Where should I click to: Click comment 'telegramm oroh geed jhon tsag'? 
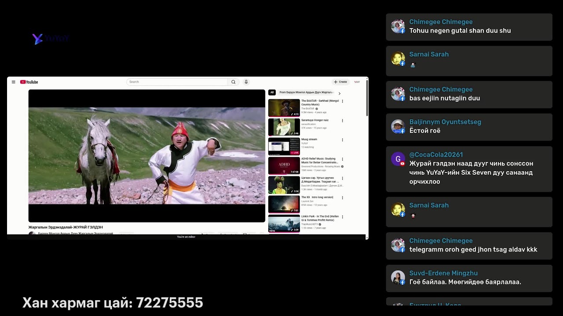(473, 249)
